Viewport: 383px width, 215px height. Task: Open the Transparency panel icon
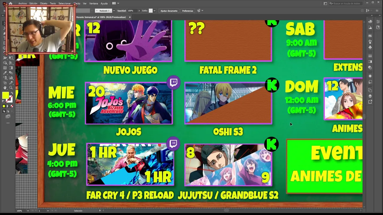[x=370, y=67]
